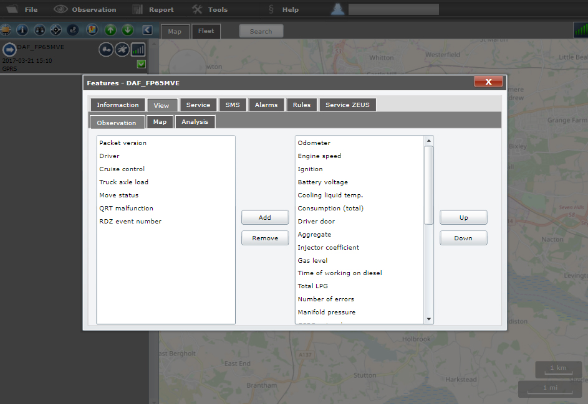Click the satellite icon for DAF_FP65MVE
The height and width of the screenshot is (404, 588).
click(122, 49)
